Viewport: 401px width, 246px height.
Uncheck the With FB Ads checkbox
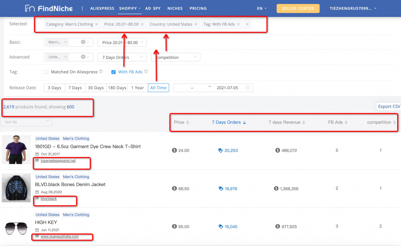tap(114, 72)
